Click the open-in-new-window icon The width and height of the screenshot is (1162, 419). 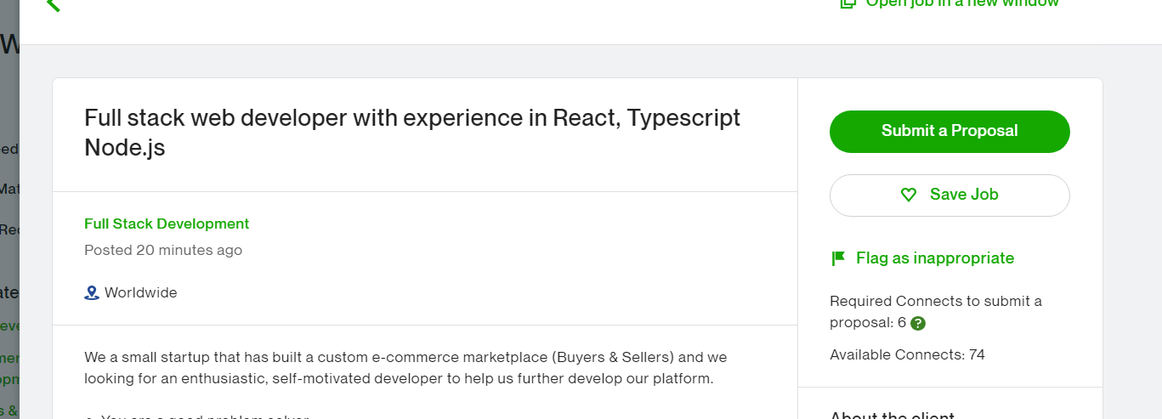pos(847,3)
